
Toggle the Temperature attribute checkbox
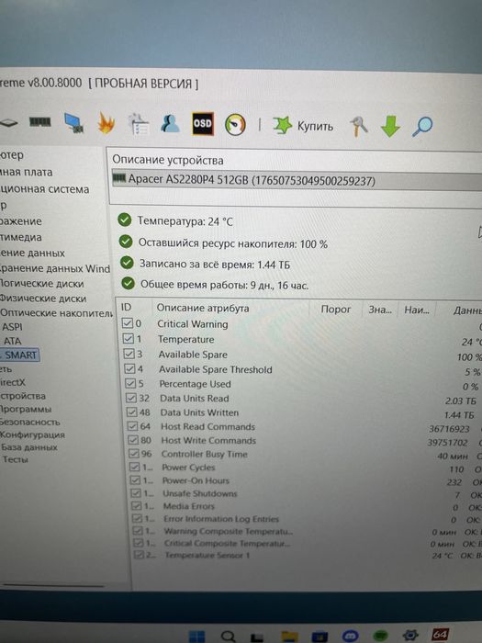coord(129,339)
